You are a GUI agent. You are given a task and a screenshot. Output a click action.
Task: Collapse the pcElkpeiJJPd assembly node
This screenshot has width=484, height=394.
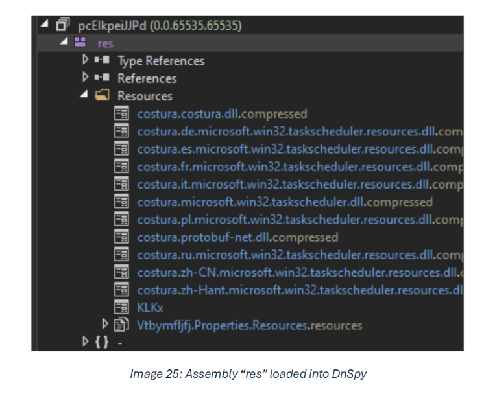[43, 26]
